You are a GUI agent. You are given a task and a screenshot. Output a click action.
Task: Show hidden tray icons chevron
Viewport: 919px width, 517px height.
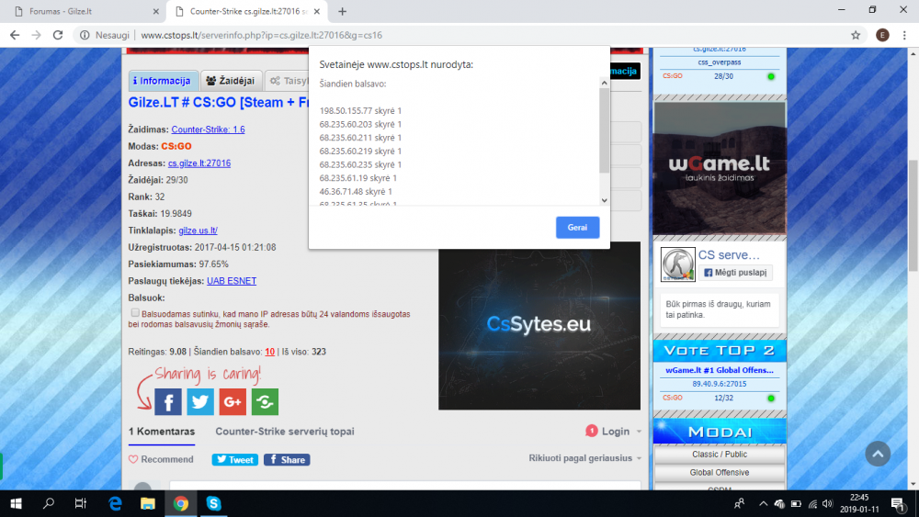coord(763,503)
